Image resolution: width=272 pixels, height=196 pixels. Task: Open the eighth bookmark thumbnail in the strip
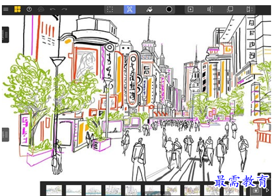coord(192,190)
